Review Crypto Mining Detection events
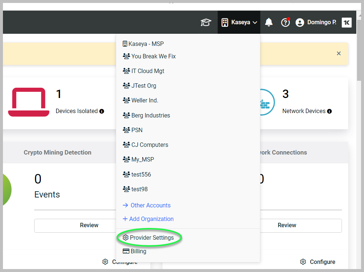 pyautogui.click(x=75, y=225)
